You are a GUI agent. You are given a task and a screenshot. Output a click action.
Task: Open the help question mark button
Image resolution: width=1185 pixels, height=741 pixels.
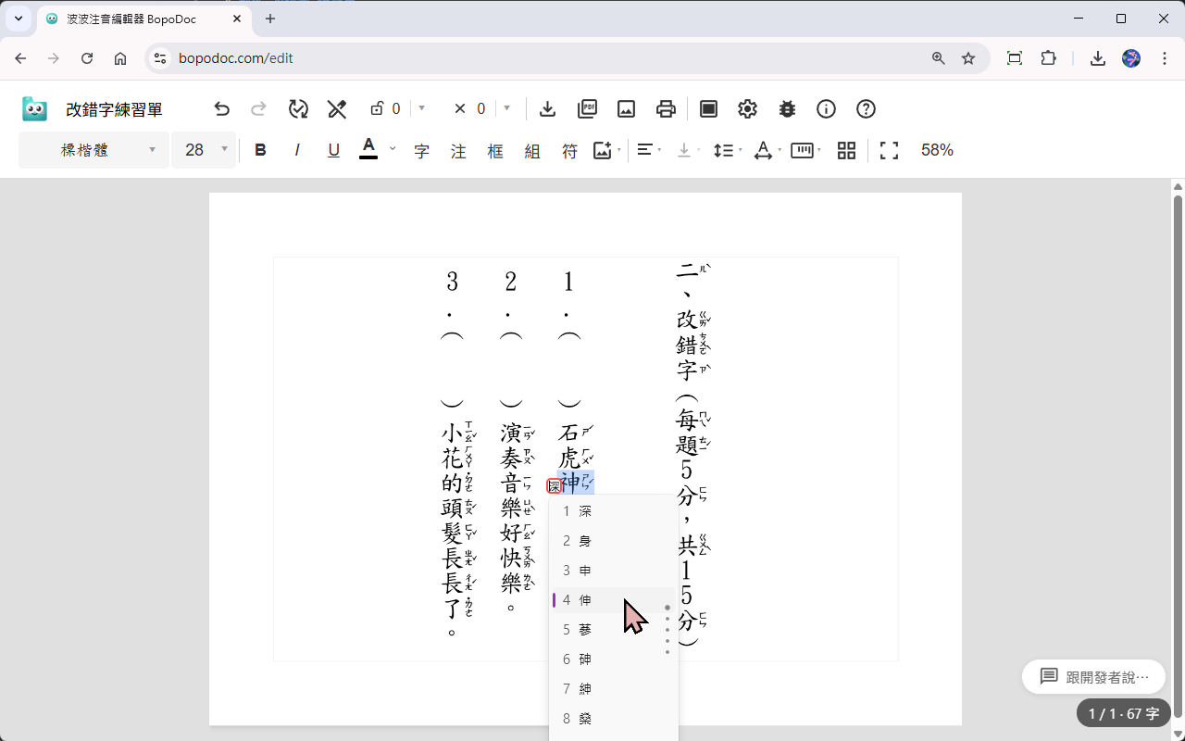tap(866, 108)
